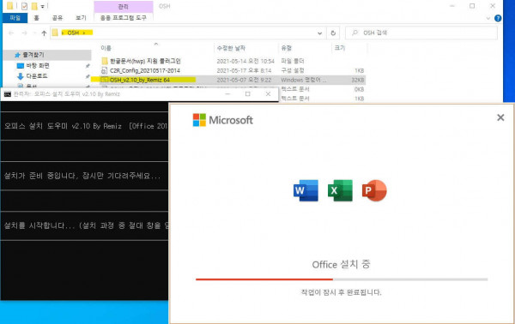This screenshot has width=515, height=324.
Task: Click the command prompt title icon
Action: click(x=7, y=94)
